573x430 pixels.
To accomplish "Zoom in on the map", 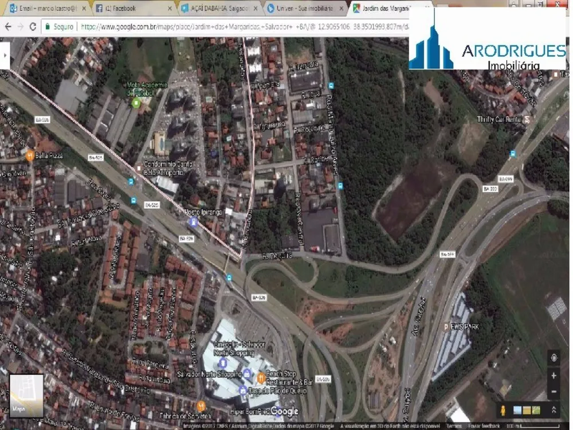I will click(554, 376).
